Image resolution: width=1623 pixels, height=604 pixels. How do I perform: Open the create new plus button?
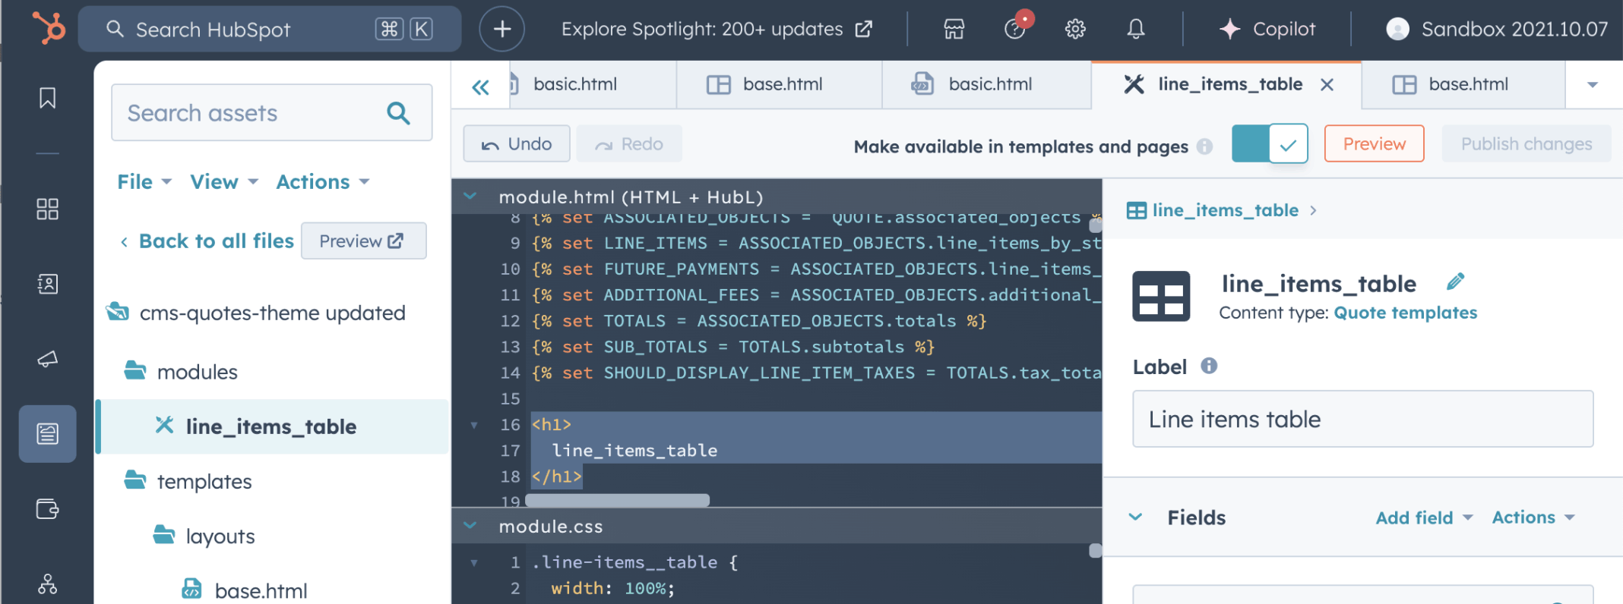pos(501,29)
